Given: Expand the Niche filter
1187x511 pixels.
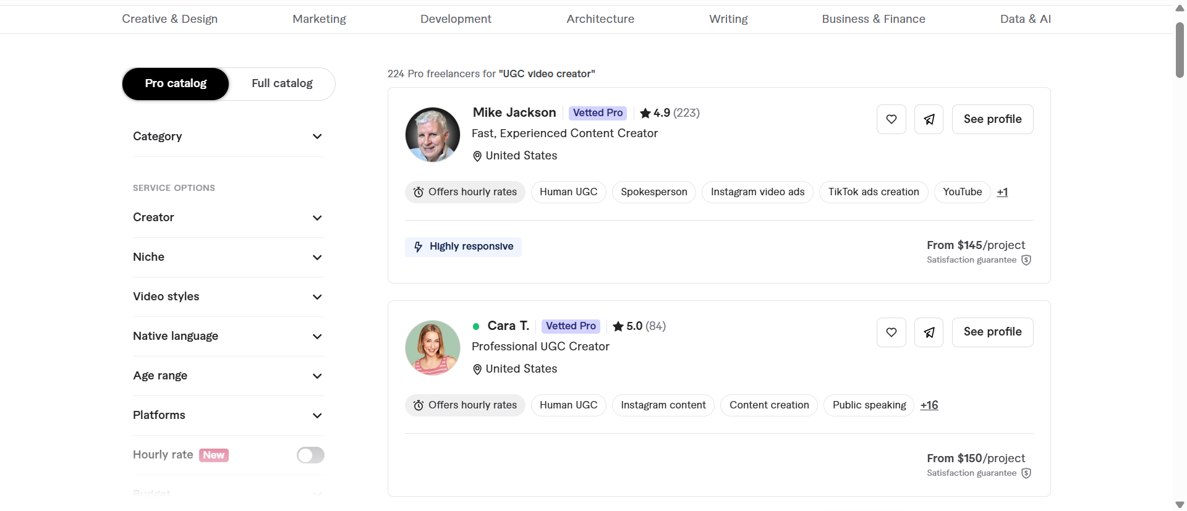Looking at the screenshot, I should pos(228,257).
